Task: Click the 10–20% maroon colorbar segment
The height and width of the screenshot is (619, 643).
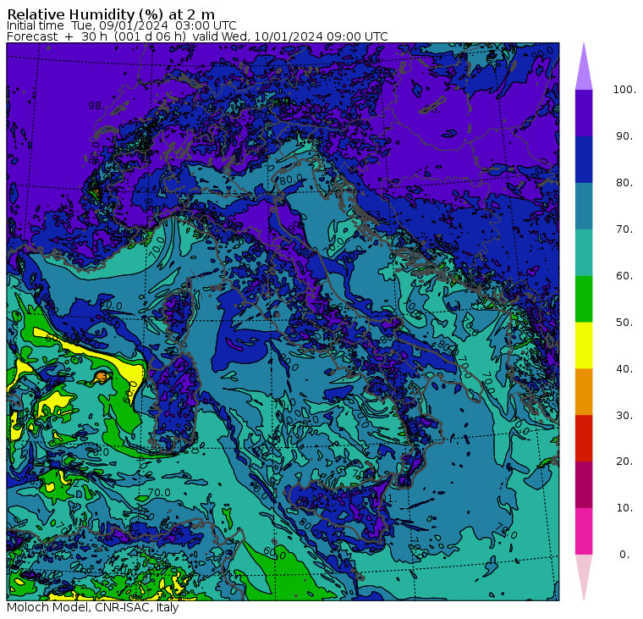Action: click(x=584, y=484)
